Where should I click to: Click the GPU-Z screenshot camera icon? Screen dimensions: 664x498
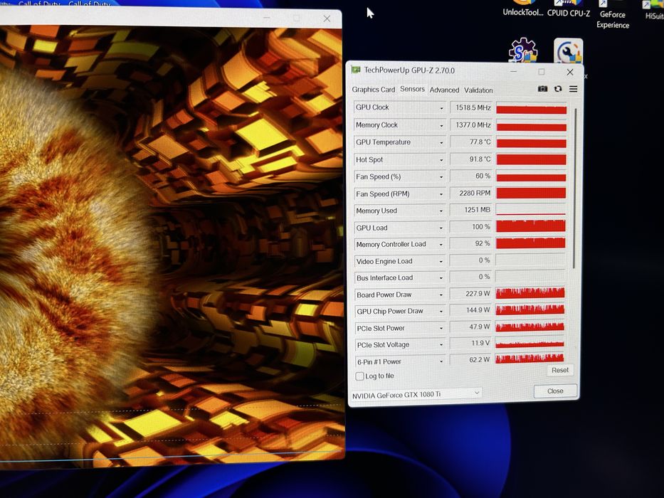[x=542, y=89]
